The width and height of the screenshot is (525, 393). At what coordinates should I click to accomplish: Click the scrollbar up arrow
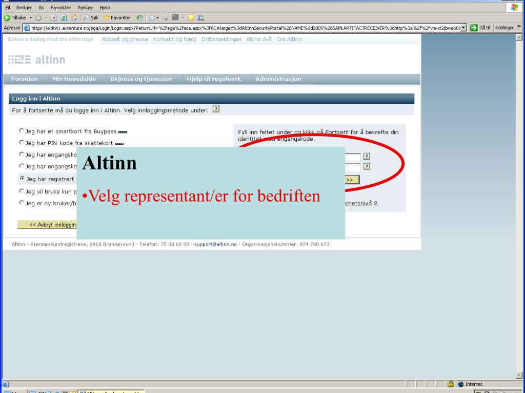coord(519,37)
